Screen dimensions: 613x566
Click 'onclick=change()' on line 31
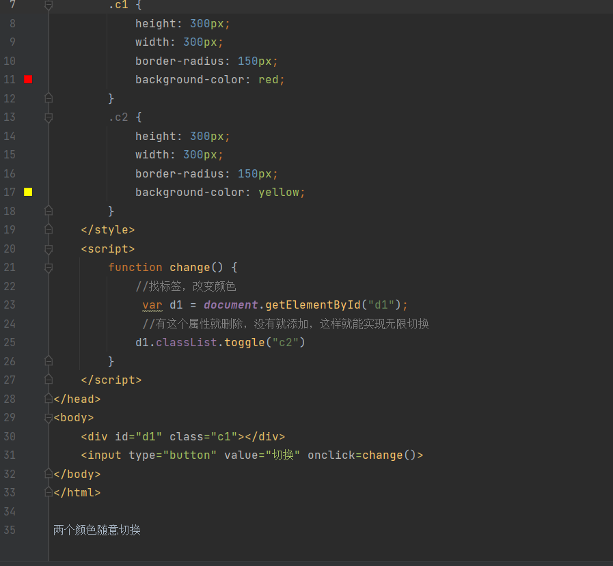coord(362,455)
